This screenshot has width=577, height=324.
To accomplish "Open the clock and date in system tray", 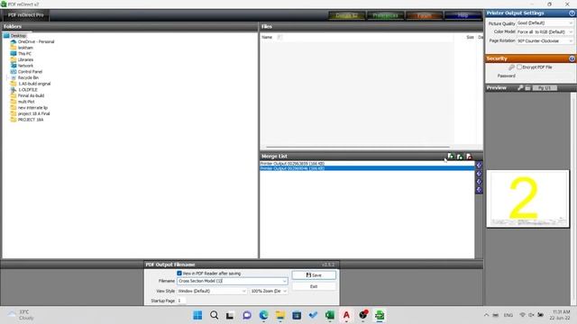I will (x=560, y=315).
